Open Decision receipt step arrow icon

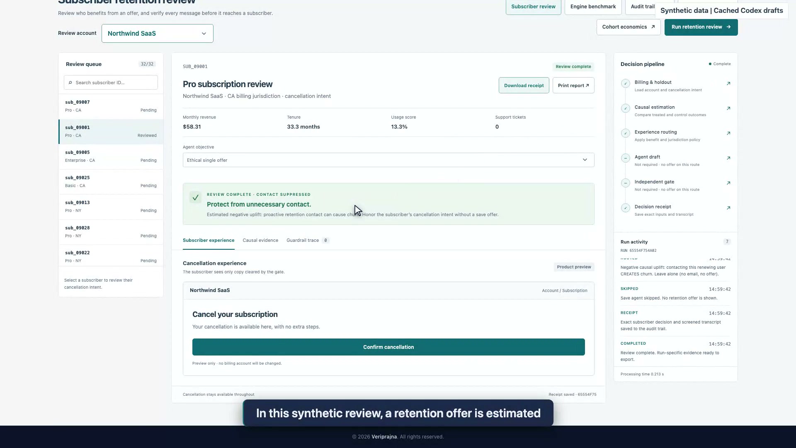(x=728, y=208)
